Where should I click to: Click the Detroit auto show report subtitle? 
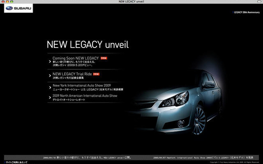pyautogui.click(x=69, y=100)
